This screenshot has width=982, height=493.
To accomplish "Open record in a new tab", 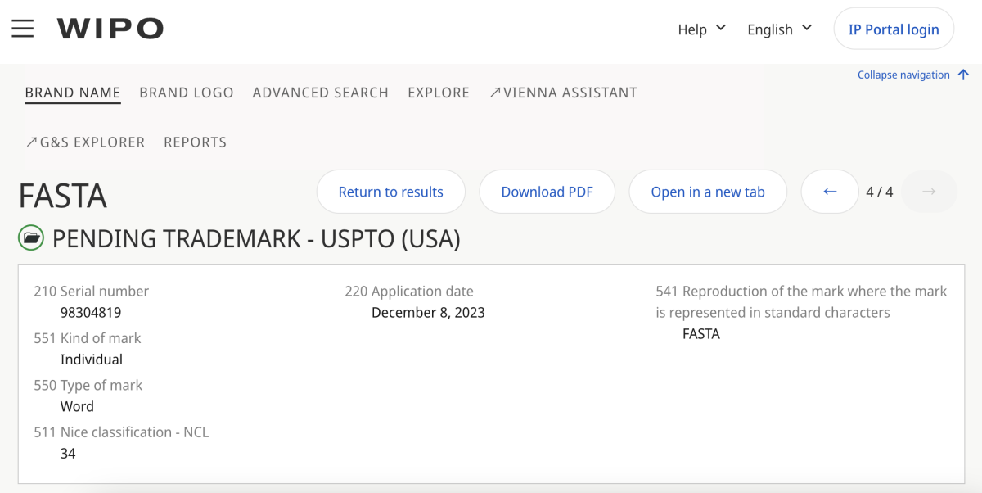I will coord(708,192).
